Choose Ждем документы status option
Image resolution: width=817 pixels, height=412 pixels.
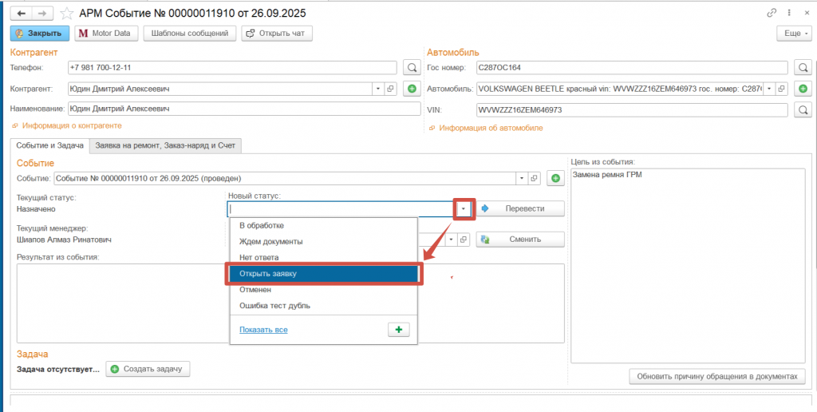pos(270,241)
